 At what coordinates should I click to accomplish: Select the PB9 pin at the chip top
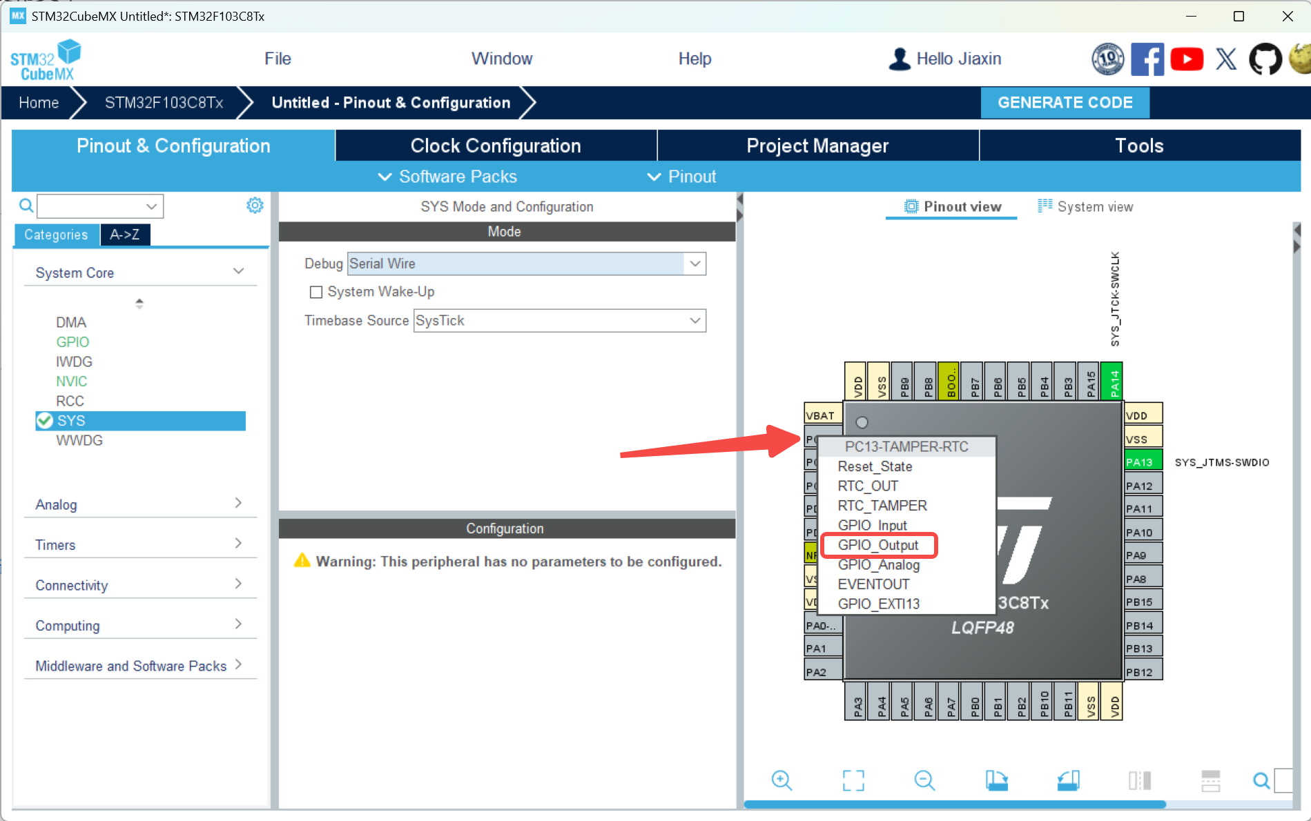pos(903,382)
